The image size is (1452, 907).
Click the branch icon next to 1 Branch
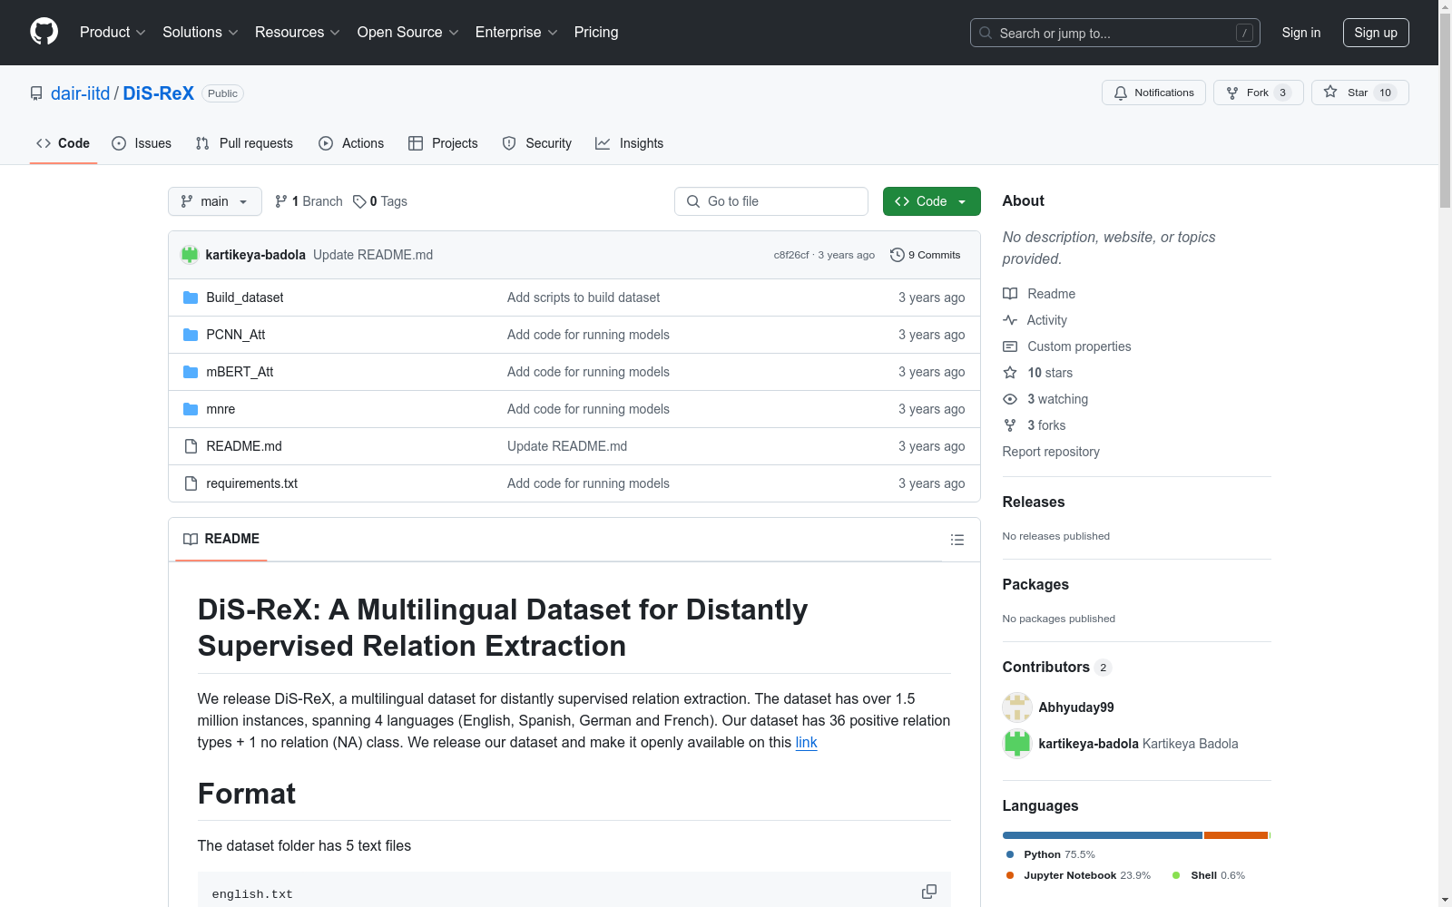281,201
